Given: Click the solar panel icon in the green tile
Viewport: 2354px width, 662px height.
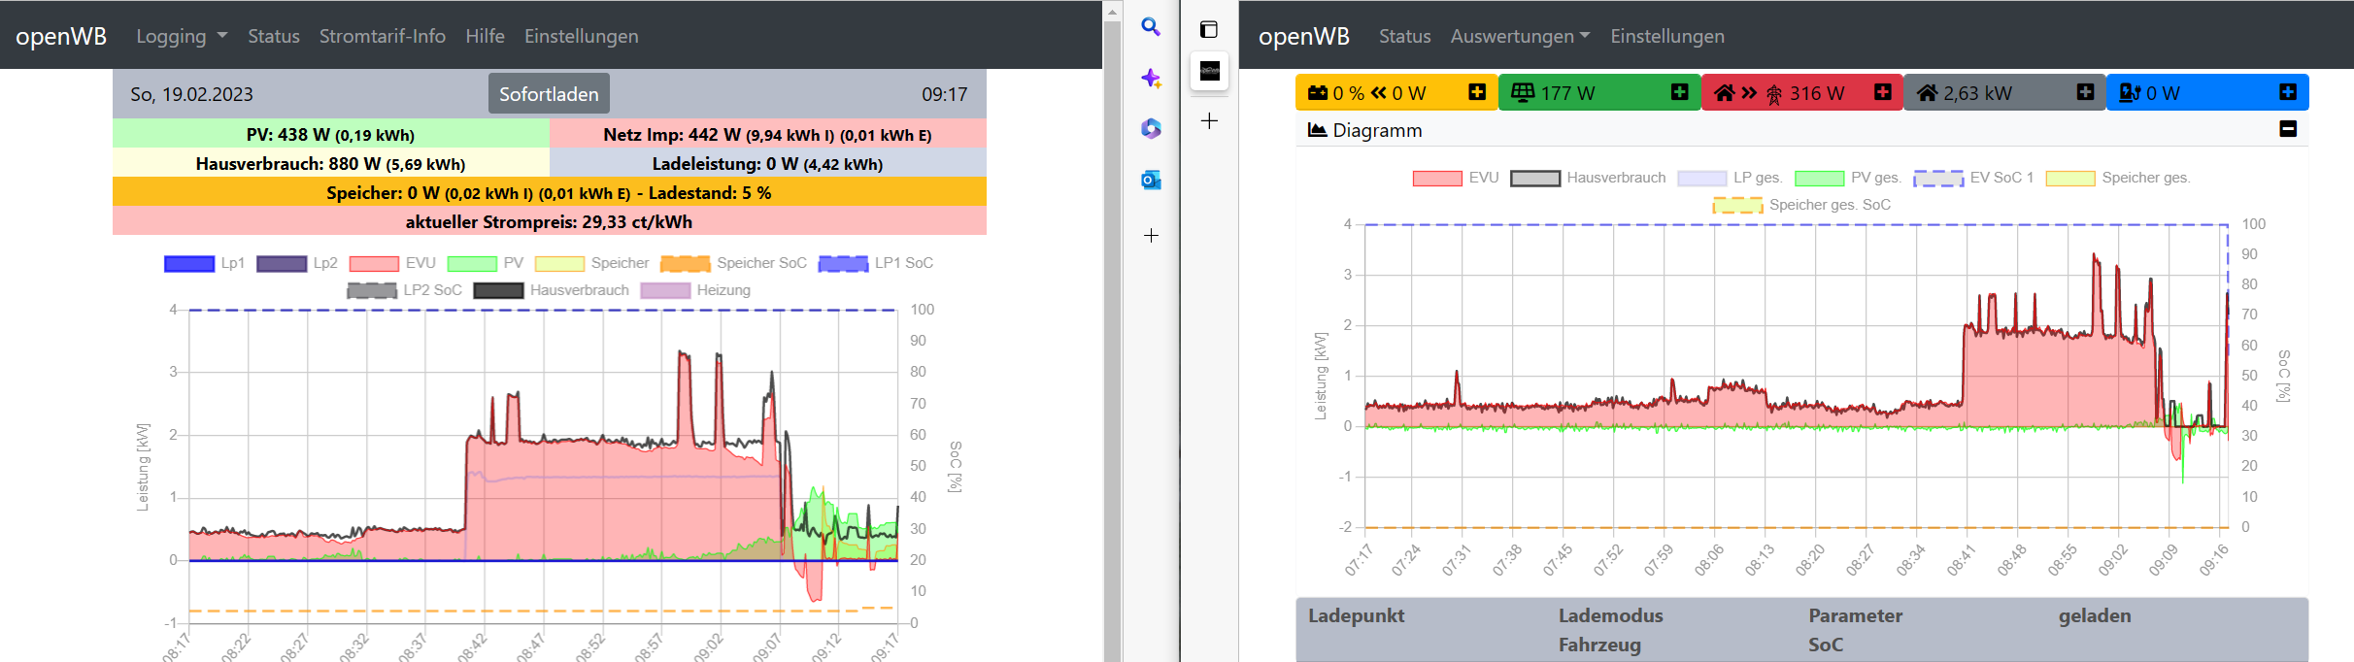Looking at the screenshot, I should tap(1523, 93).
